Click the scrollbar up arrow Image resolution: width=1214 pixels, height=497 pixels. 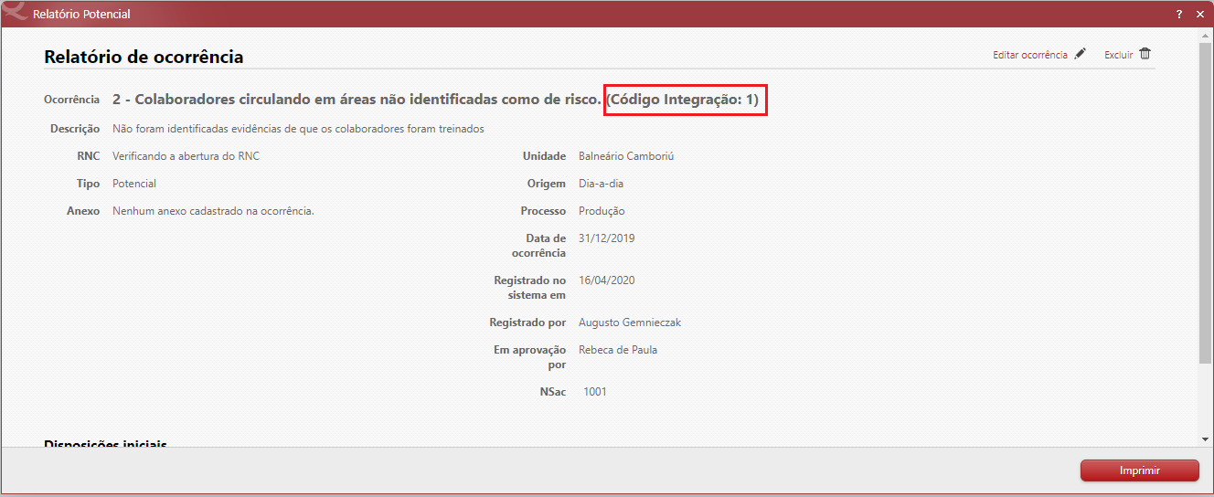[1206, 37]
